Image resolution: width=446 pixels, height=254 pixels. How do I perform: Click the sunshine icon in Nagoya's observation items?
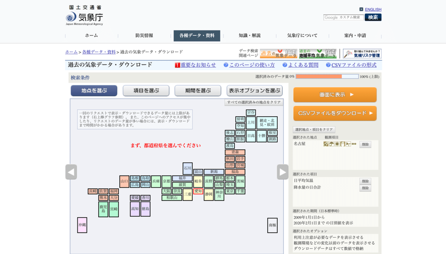(x=337, y=144)
